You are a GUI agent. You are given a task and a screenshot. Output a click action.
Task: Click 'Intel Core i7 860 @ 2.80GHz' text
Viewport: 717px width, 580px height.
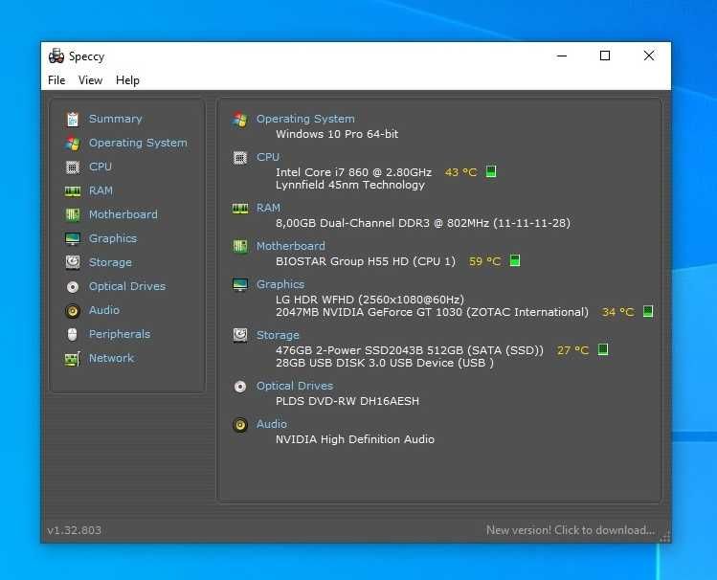(x=353, y=172)
